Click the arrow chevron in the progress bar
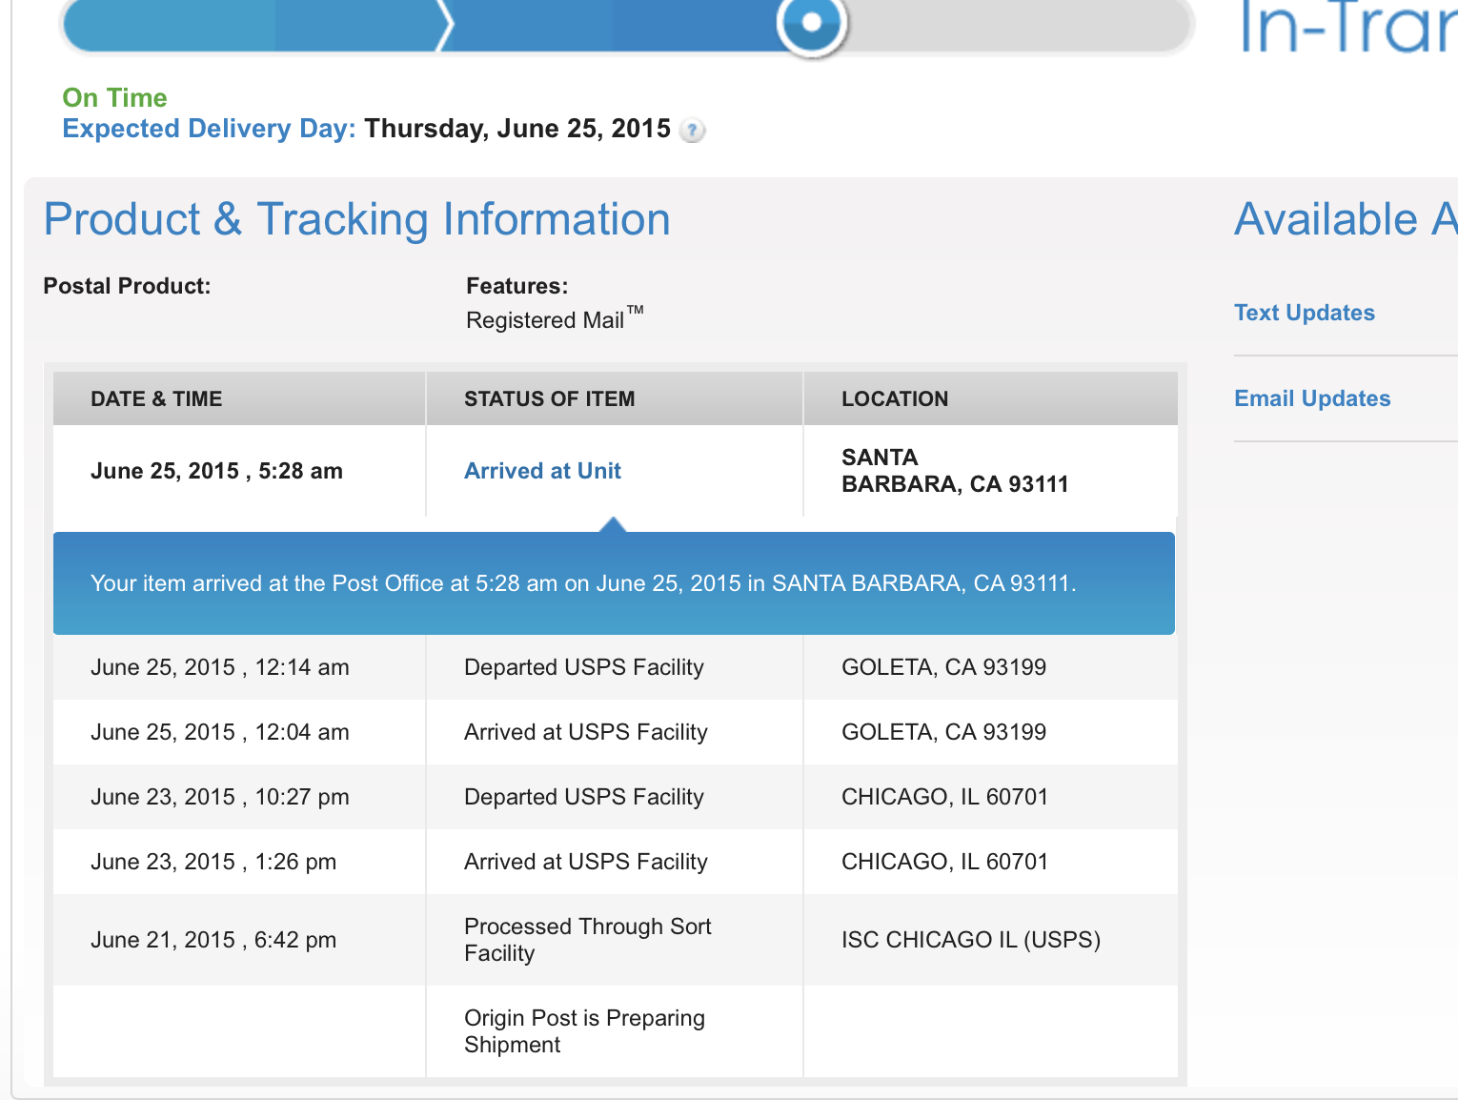 click(x=443, y=24)
